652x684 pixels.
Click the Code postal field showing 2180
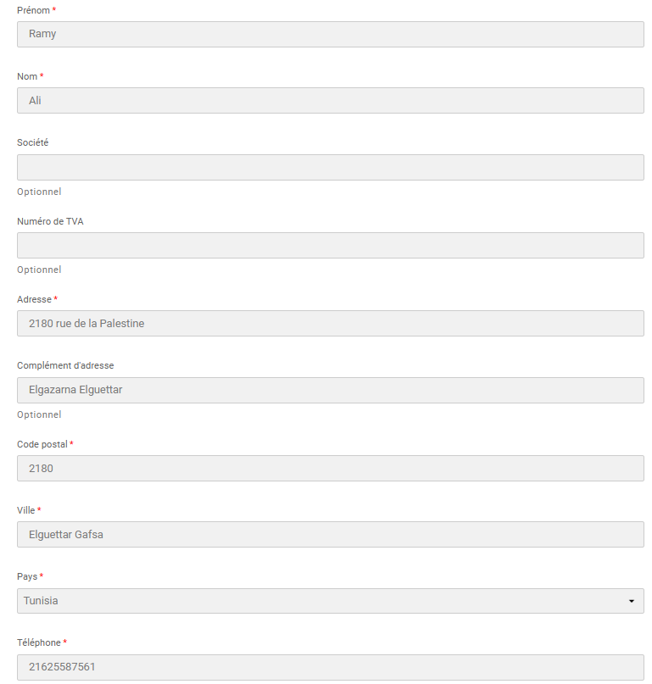click(x=330, y=468)
